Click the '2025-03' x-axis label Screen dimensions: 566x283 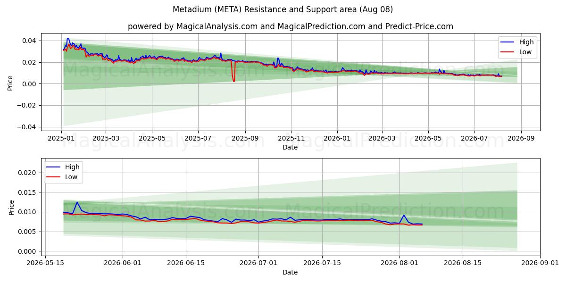point(105,139)
